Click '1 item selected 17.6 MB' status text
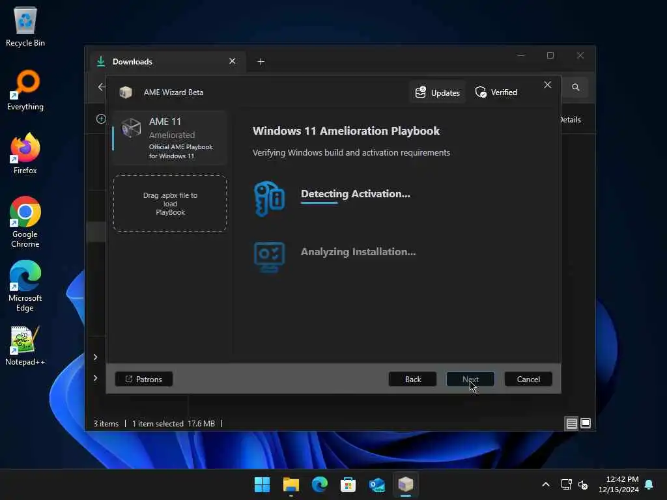 [x=173, y=423]
